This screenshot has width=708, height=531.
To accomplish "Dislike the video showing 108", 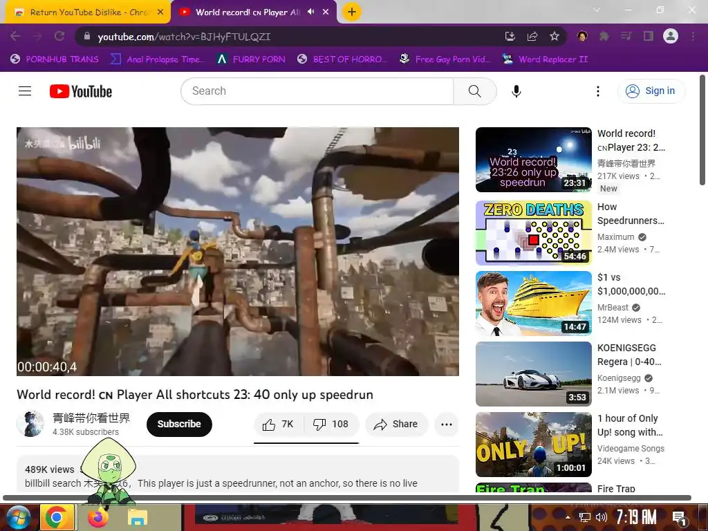I will (331, 424).
